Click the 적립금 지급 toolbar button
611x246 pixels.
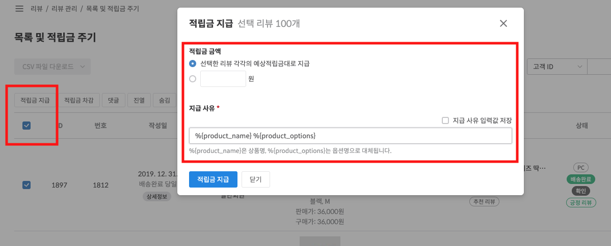[35, 100]
